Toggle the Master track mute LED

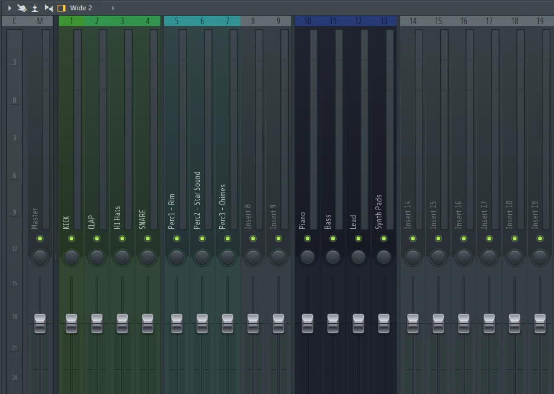40,239
